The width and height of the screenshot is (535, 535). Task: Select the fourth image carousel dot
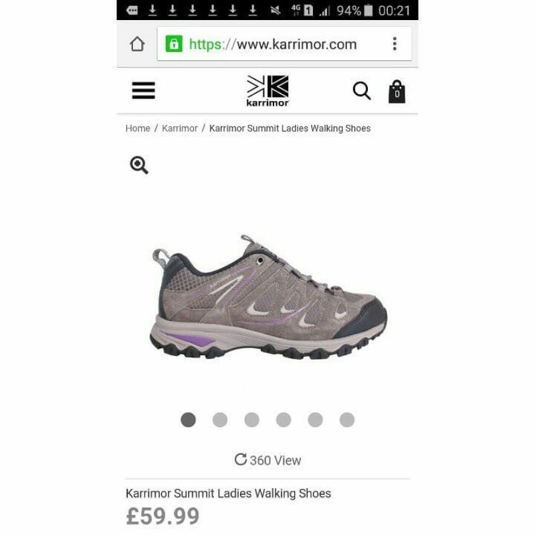[x=284, y=420]
